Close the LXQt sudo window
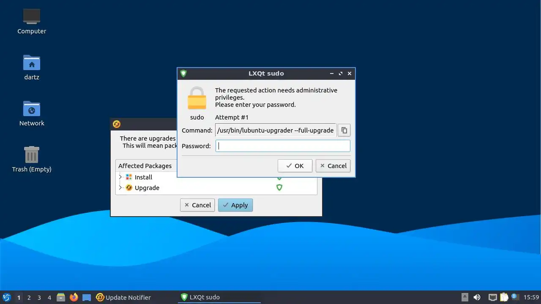The width and height of the screenshot is (541, 304). tap(350, 73)
